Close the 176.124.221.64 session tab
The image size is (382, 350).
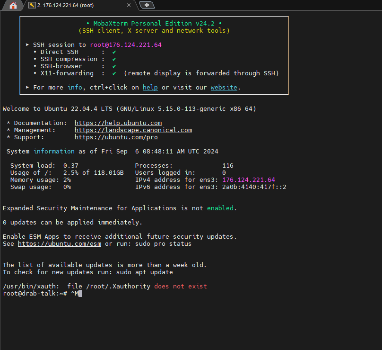coord(129,5)
